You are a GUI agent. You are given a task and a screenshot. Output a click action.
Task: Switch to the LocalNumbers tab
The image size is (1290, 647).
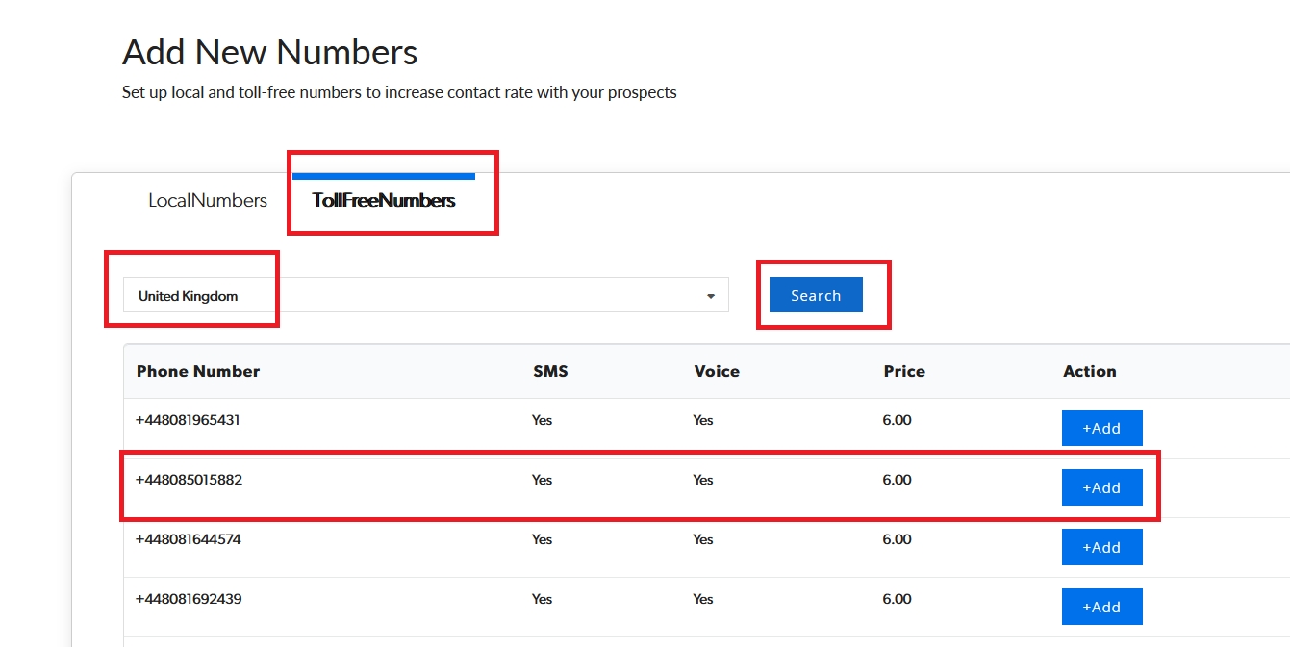208,201
